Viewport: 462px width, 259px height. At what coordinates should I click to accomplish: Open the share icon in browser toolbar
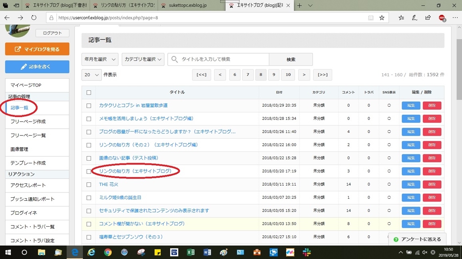[428, 18]
